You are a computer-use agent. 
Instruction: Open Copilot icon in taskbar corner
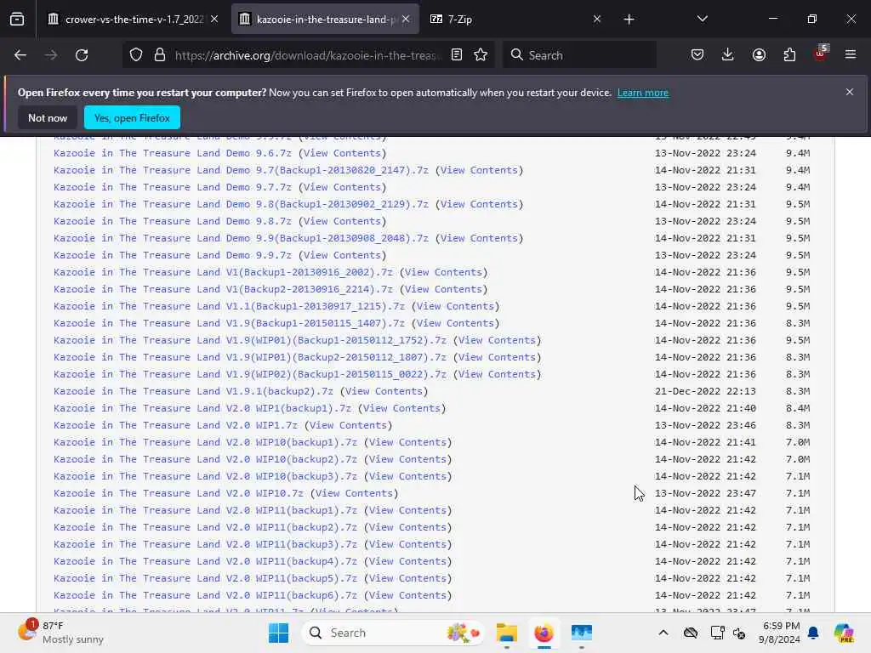(x=844, y=633)
